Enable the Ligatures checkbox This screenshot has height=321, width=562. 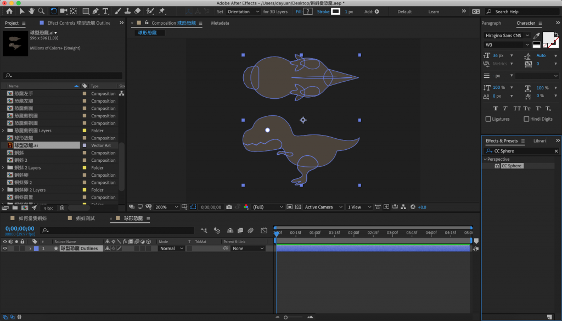488,119
